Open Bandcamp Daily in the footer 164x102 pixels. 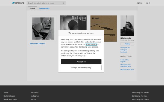(10, 99)
